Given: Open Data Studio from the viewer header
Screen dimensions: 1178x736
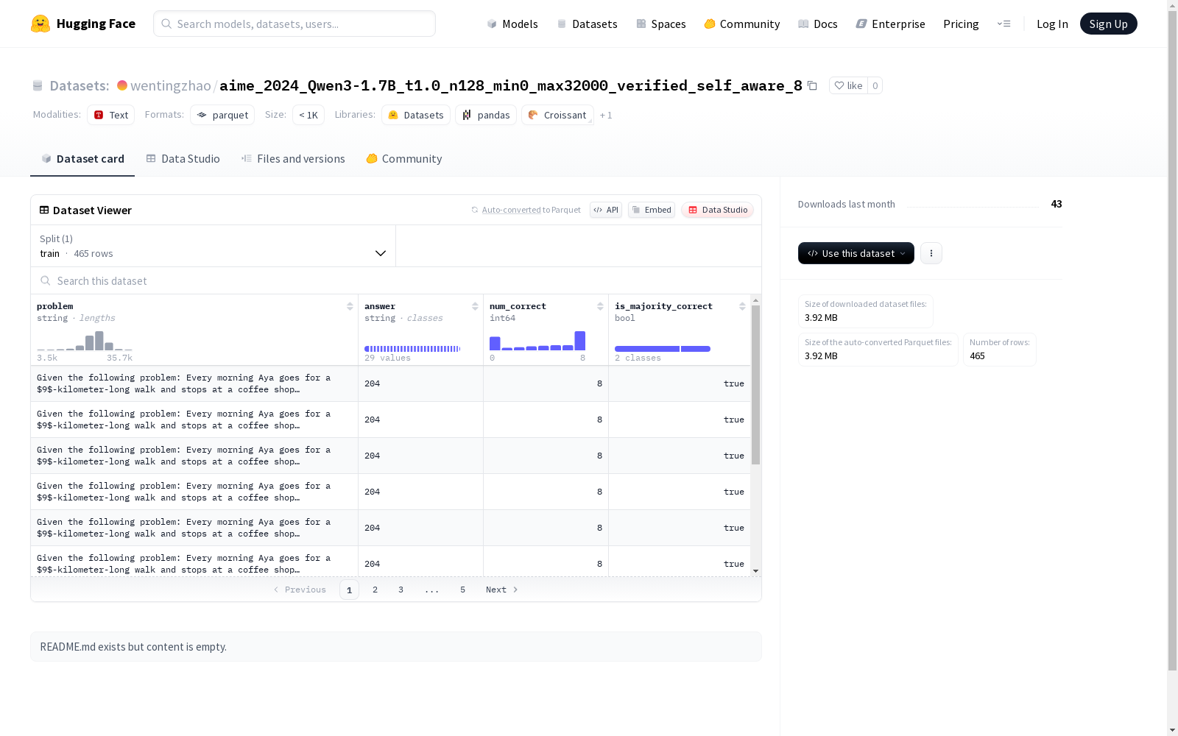Looking at the screenshot, I should pyautogui.click(x=717, y=210).
